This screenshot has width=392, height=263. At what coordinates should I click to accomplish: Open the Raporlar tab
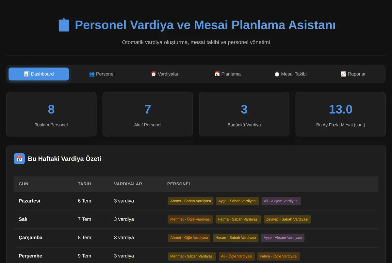353,74
